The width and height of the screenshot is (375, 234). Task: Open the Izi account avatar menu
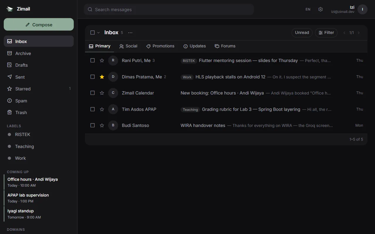[x=362, y=9]
